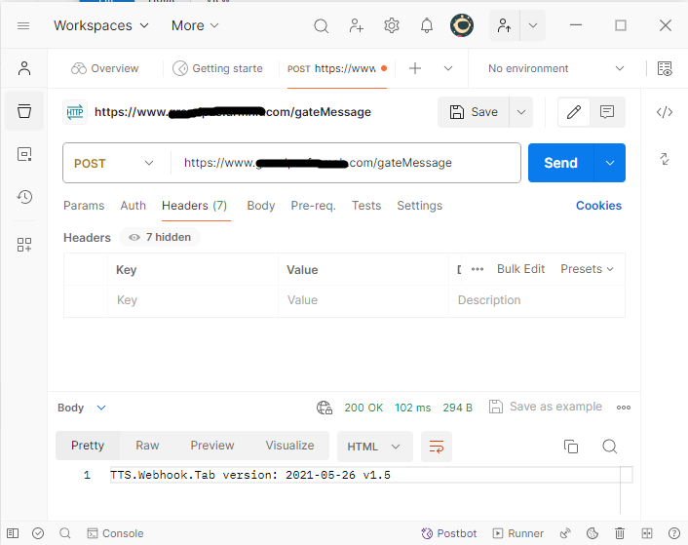Expand the More dropdown

195,25
